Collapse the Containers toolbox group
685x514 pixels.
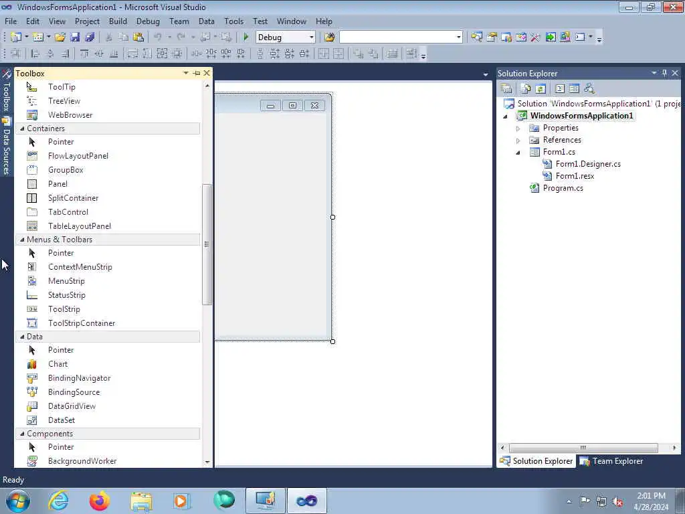[22, 128]
